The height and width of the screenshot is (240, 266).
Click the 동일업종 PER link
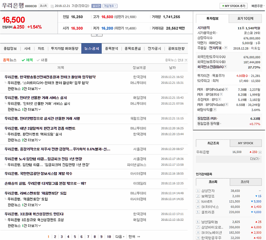tap(207, 119)
